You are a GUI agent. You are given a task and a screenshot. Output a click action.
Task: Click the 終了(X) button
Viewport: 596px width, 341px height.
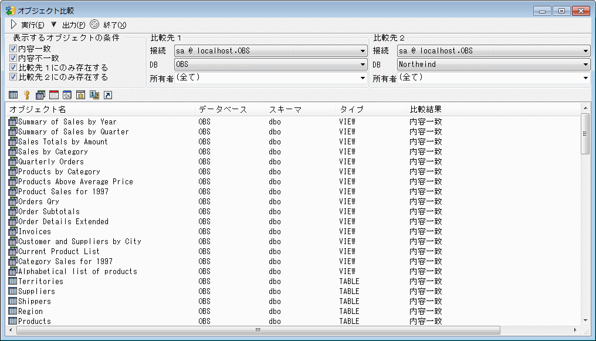tap(108, 25)
